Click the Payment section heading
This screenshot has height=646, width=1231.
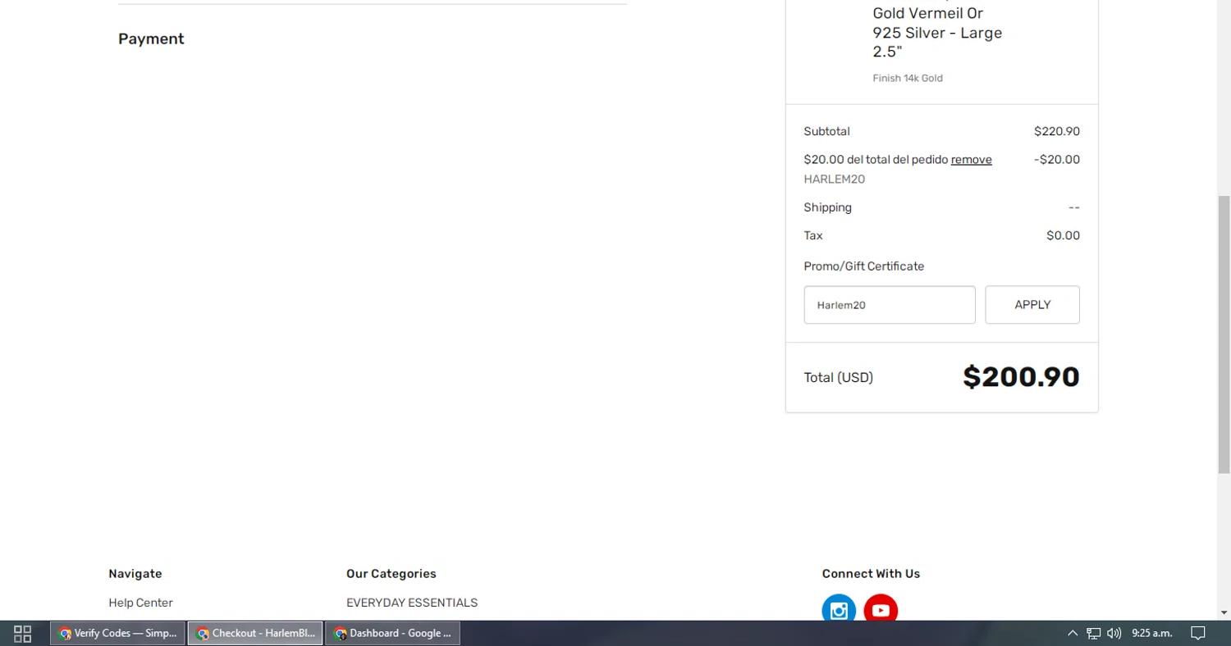click(x=151, y=39)
